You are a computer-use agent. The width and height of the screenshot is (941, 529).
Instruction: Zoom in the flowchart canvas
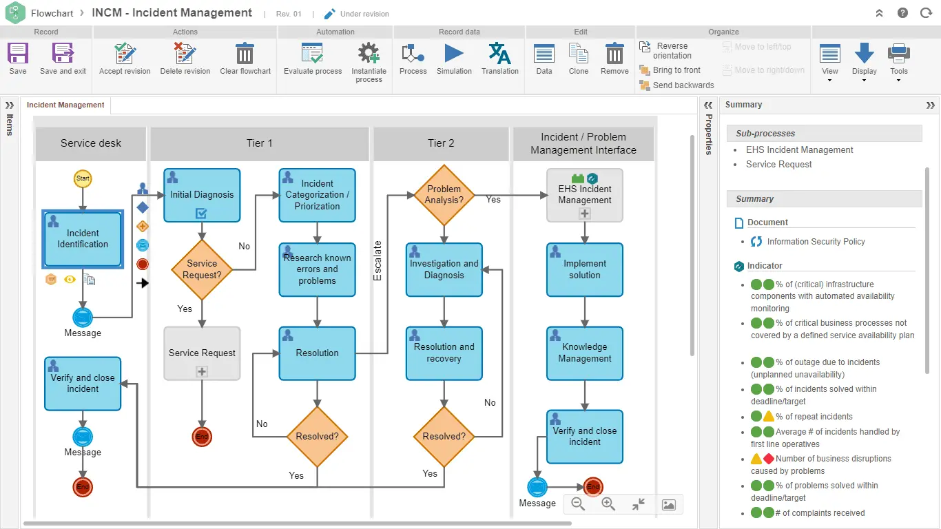point(608,504)
